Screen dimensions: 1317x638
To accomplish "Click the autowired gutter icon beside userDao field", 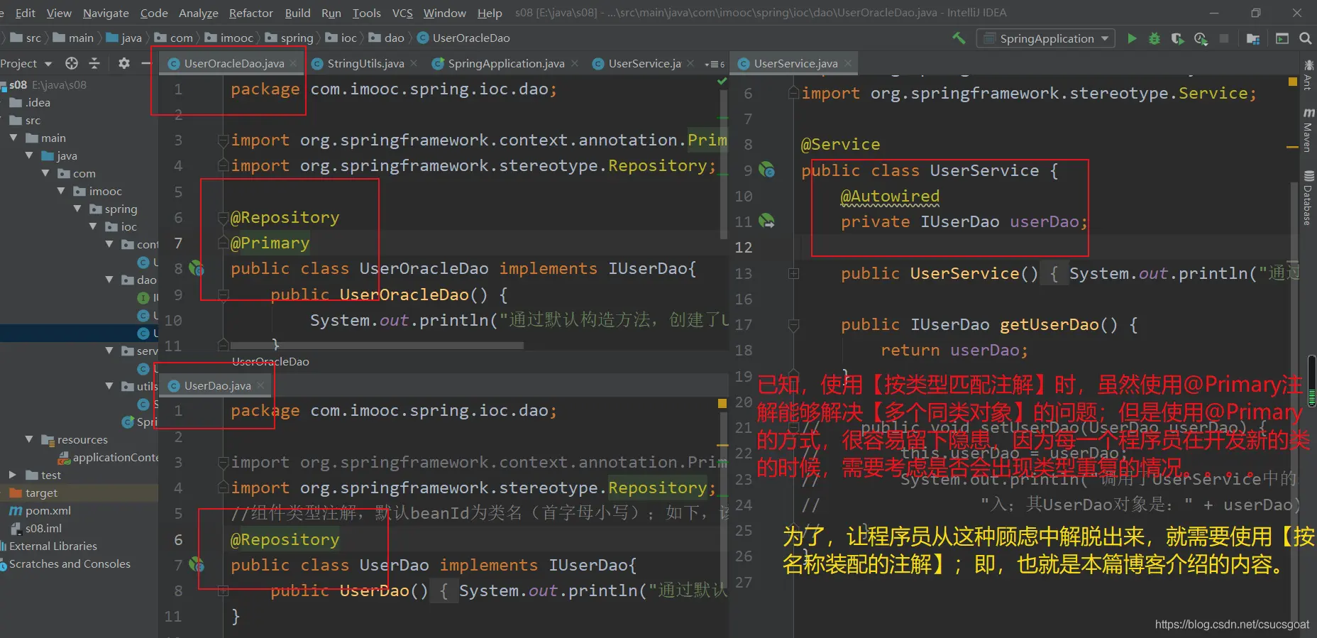I will 766,221.
